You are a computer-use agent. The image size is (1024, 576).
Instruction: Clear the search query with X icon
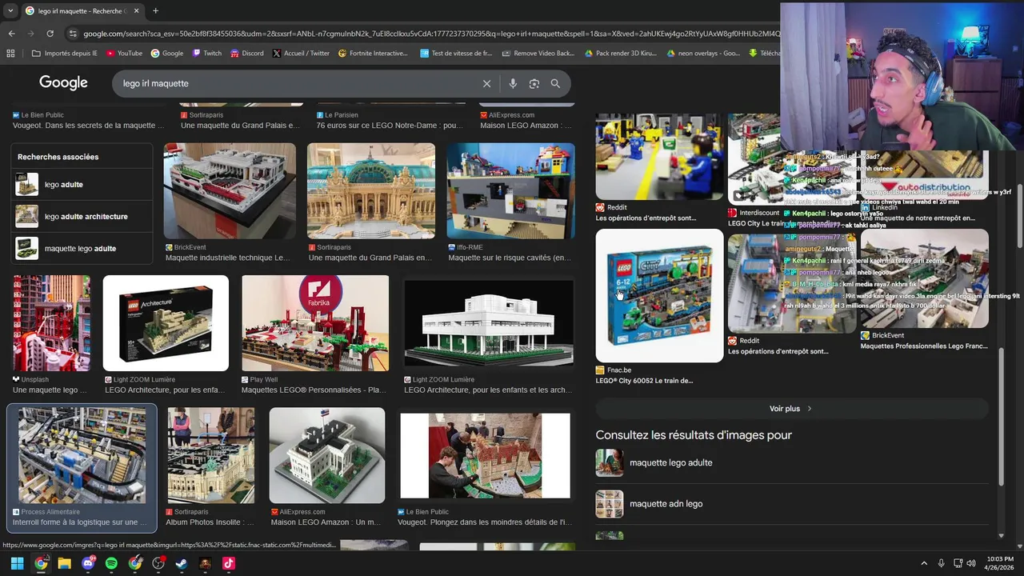[486, 83]
